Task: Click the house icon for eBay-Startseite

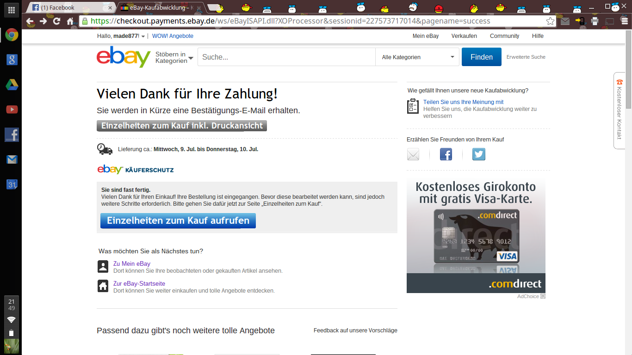Action: [103, 286]
